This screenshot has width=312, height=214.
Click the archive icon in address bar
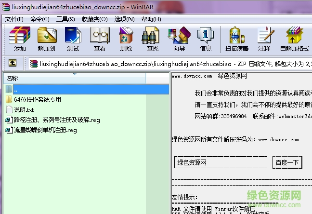pyautogui.click(x=34, y=64)
